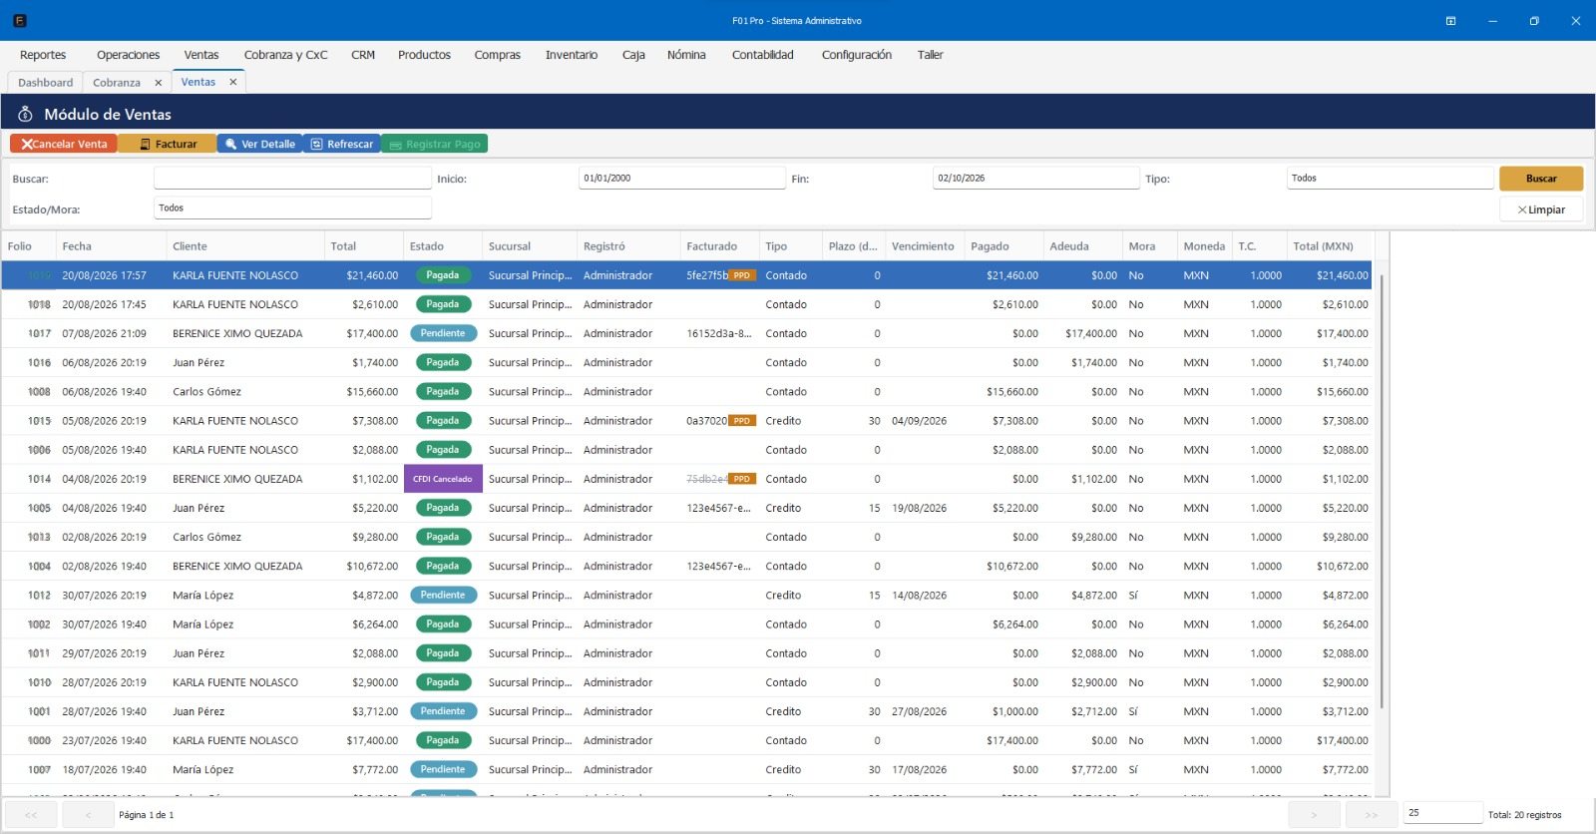This screenshot has width=1596, height=834.
Task: Open the Operaciones menu
Action: pyautogui.click(x=128, y=55)
